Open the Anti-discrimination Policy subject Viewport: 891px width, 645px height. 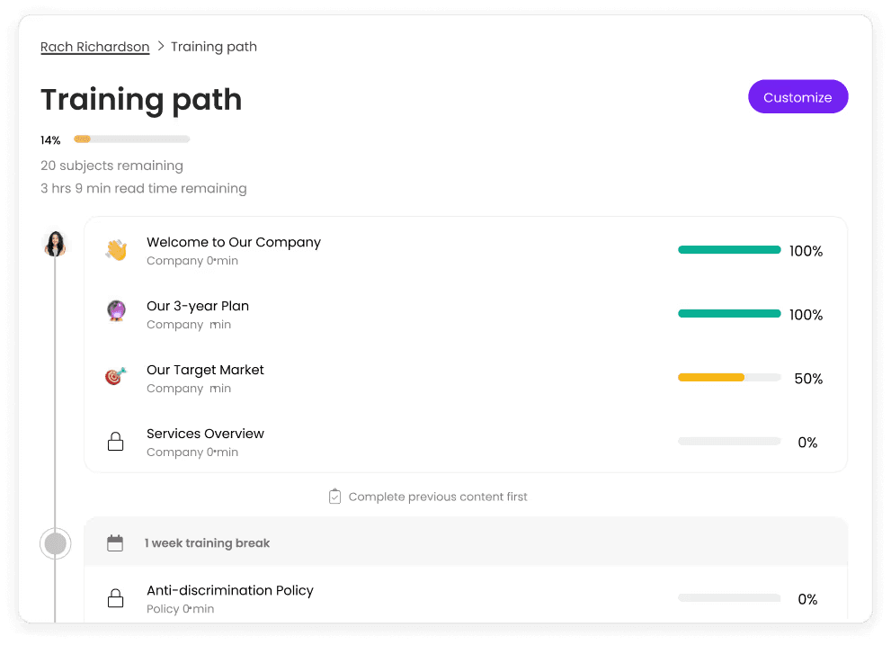coord(229,590)
